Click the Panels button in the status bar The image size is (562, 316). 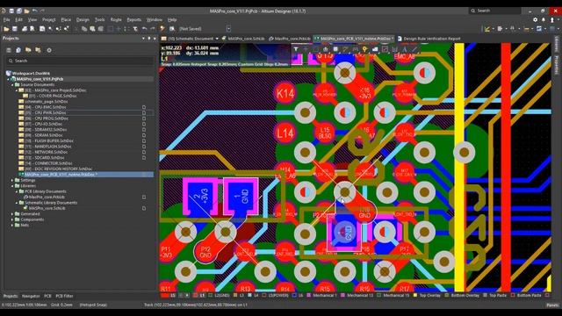[552, 305]
